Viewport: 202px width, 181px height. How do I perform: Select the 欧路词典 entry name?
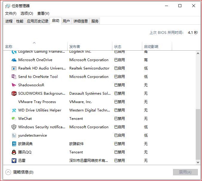25,144
